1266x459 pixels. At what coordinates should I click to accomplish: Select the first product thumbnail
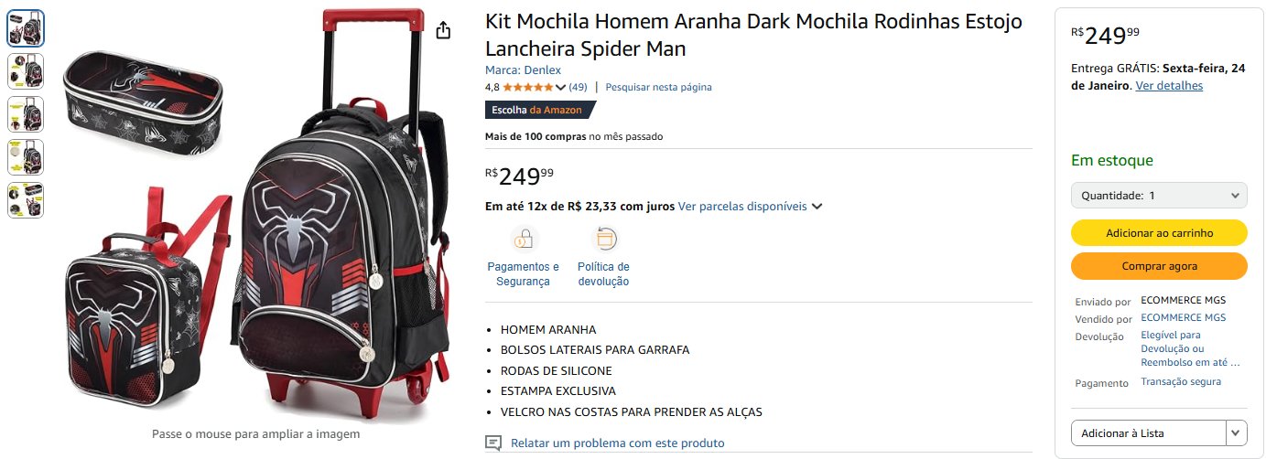click(26, 28)
